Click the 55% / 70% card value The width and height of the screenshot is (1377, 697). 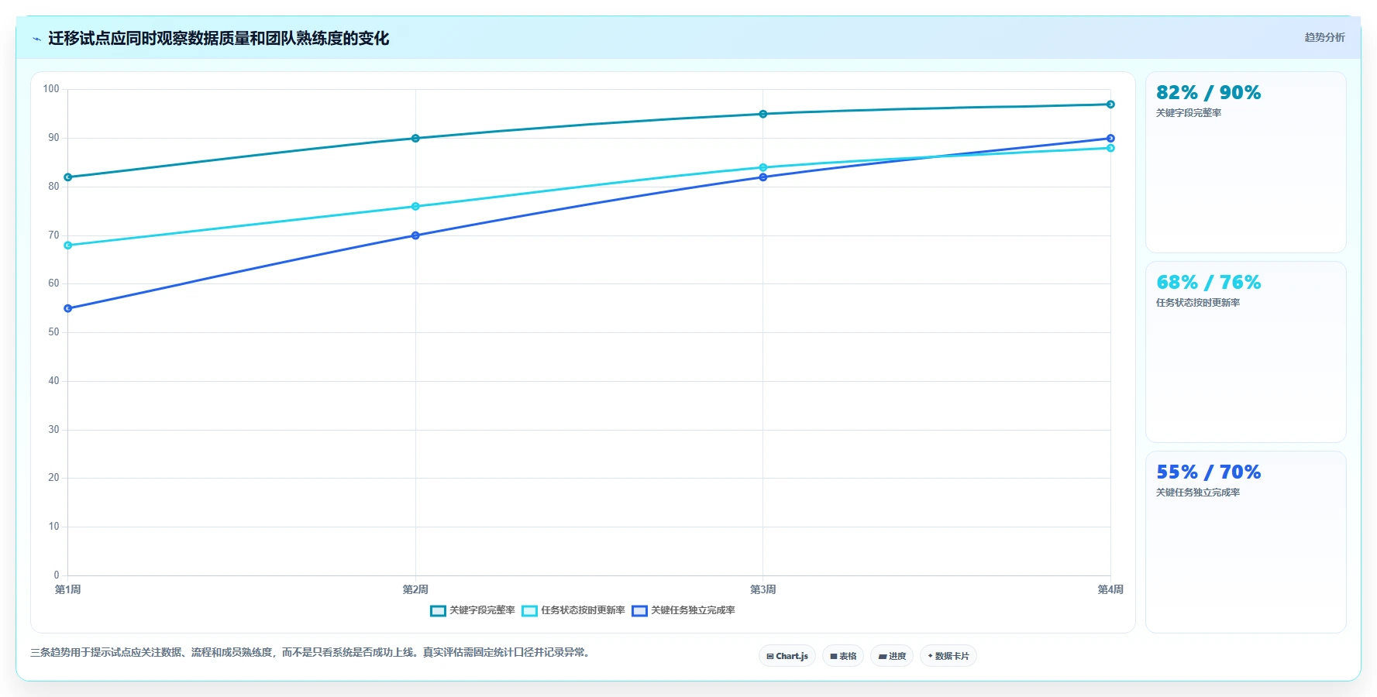(x=1208, y=472)
